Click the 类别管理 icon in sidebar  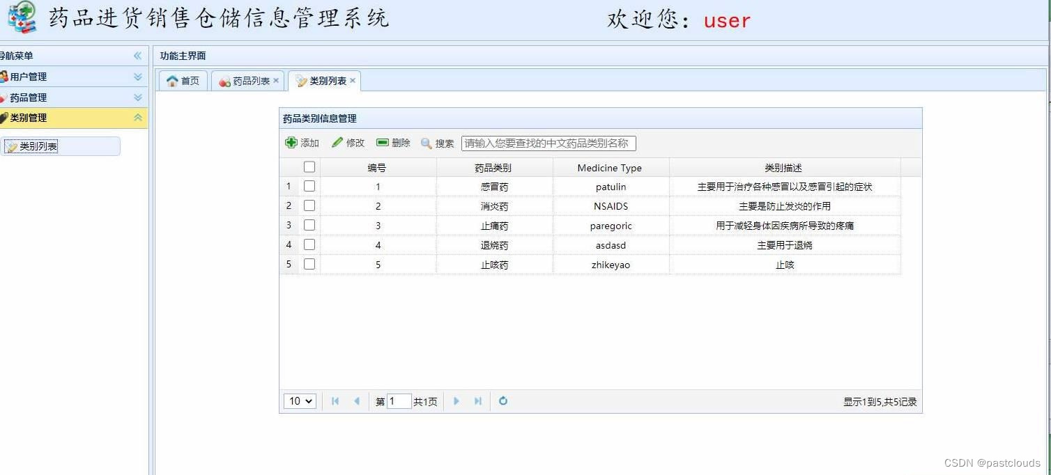[x=3, y=118]
